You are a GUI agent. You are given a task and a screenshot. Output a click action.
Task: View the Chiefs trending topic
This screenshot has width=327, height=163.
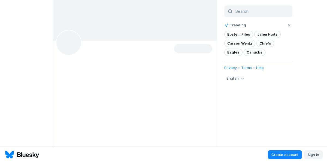(x=265, y=43)
